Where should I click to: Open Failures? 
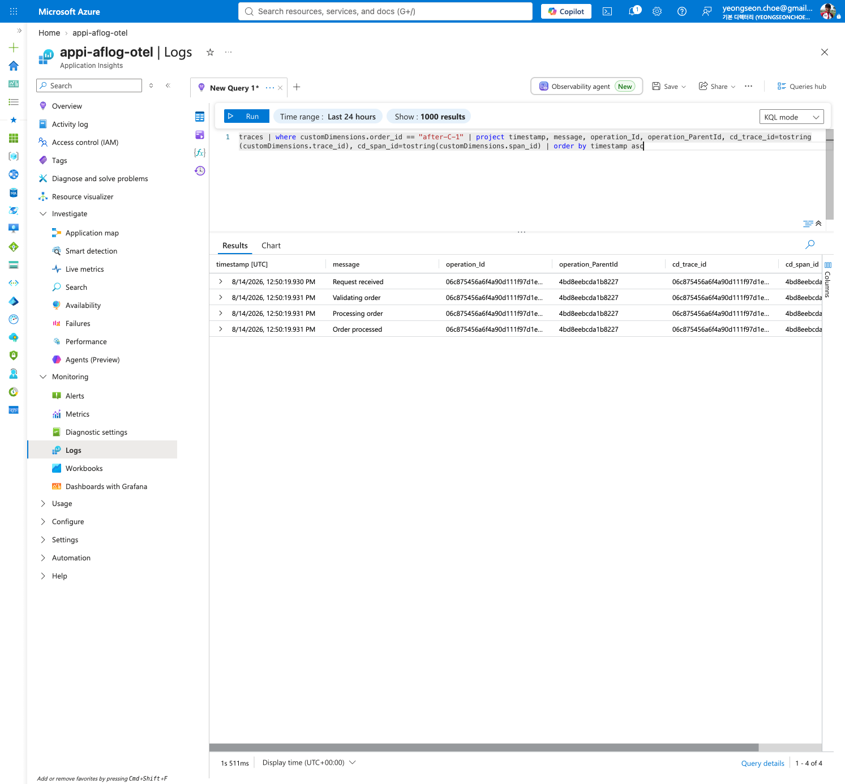click(78, 324)
